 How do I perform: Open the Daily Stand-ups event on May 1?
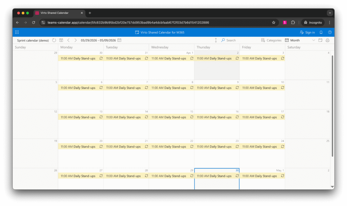(262, 176)
